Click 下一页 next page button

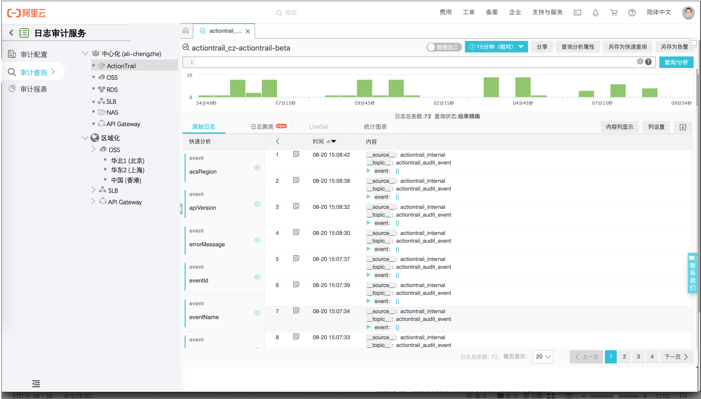(676, 356)
